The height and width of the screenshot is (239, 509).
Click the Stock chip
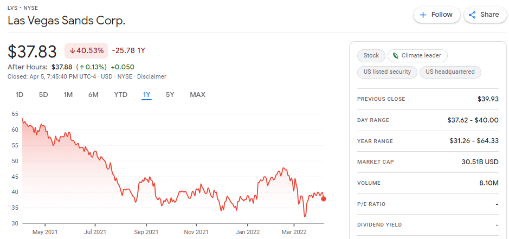[x=371, y=55]
